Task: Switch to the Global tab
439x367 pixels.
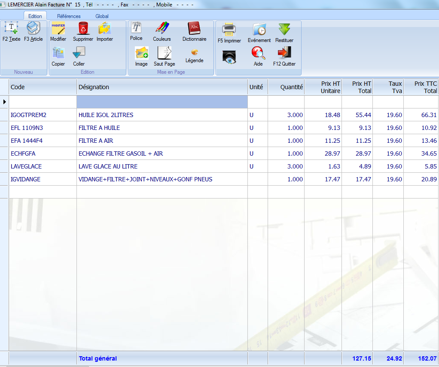Action: point(102,16)
